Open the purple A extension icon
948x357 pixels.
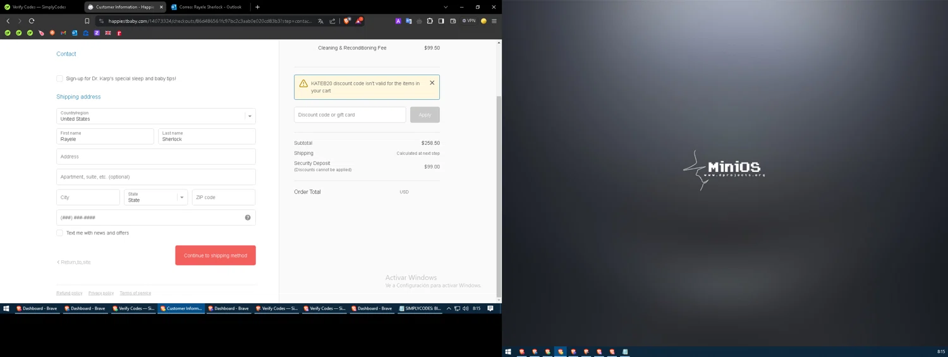pyautogui.click(x=398, y=21)
